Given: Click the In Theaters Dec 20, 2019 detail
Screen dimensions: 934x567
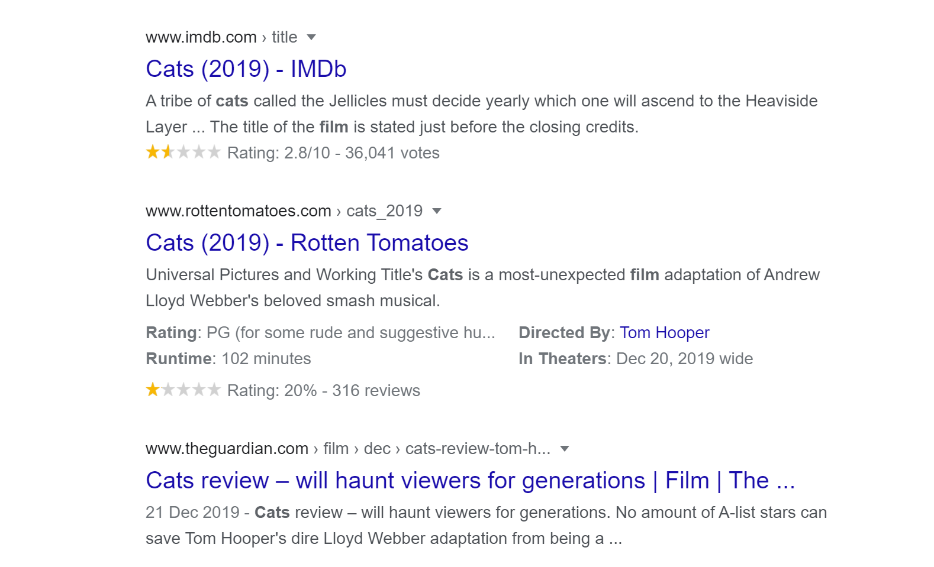Looking at the screenshot, I should pyautogui.click(x=635, y=359).
